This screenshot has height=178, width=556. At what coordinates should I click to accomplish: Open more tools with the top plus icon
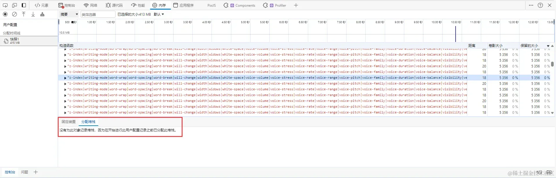[296, 5]
